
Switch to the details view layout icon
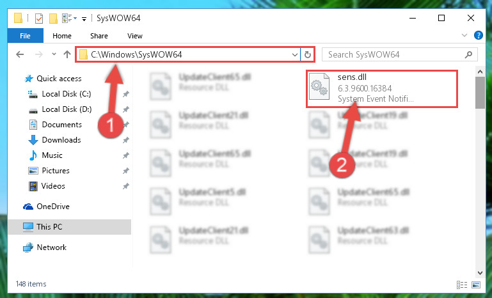[461, 285]
